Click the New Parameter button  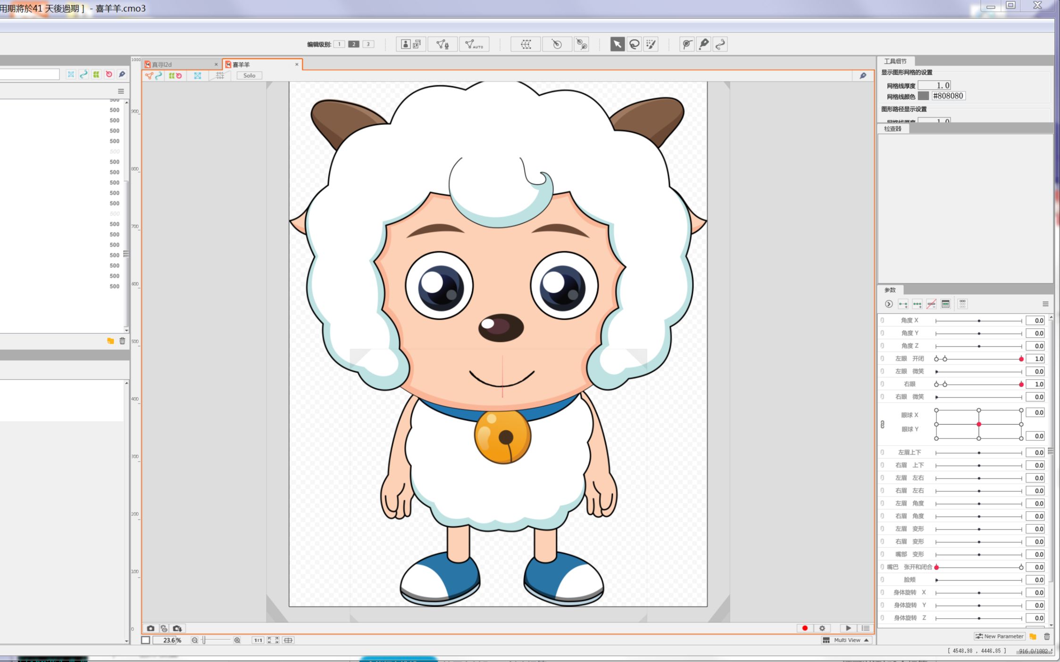pos(999,636)
